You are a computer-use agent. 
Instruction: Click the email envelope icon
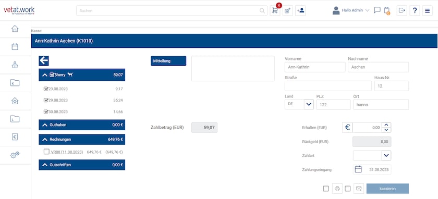[x=359, y=189]
